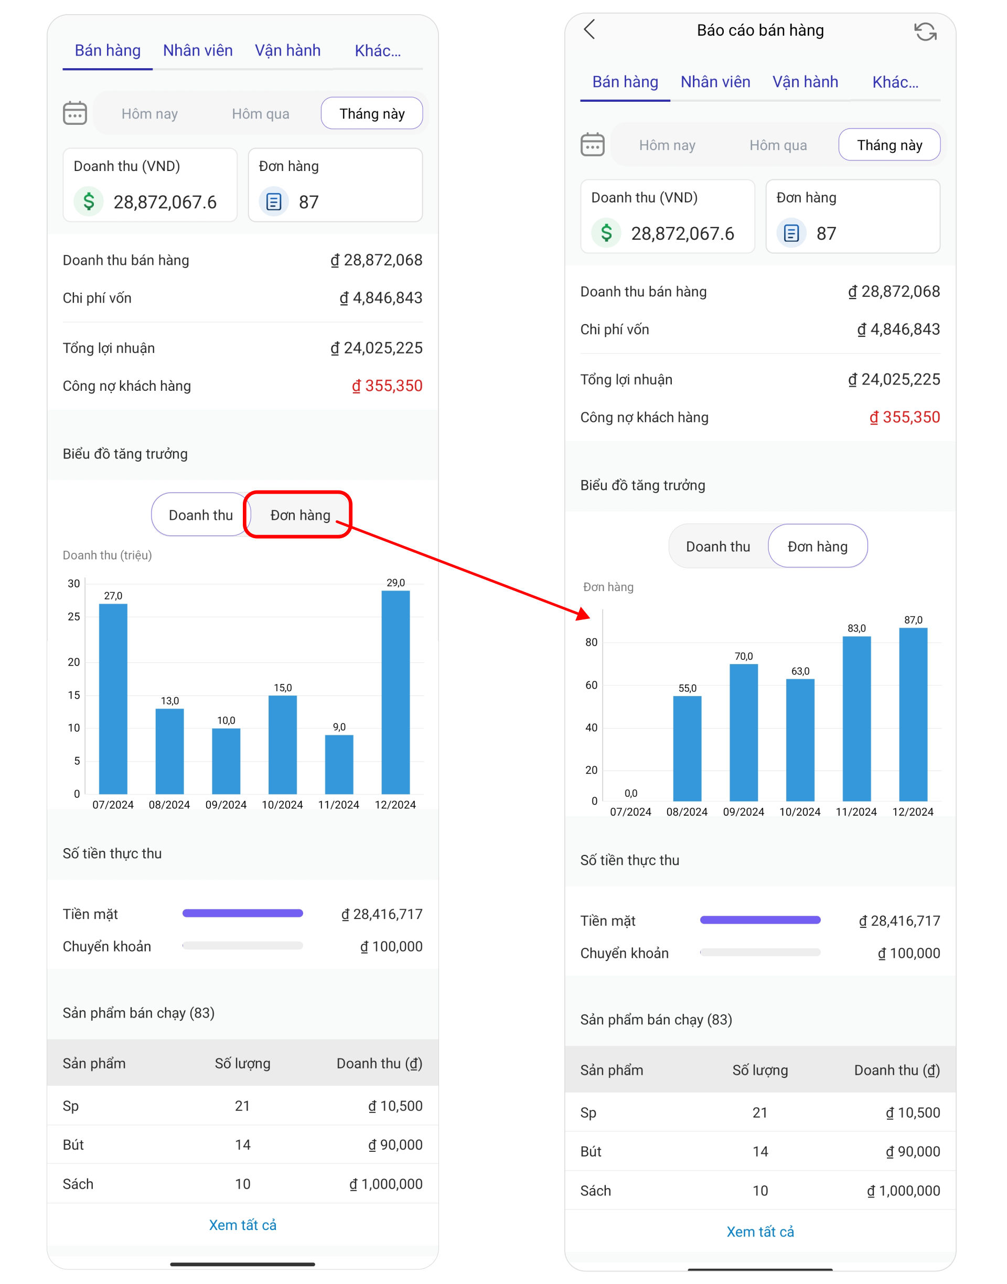Viewport: 1007px width, 1284px height.
Task: Tap blue order document icon in right screen
Action: pyautogui.click(x=791, y=233)
